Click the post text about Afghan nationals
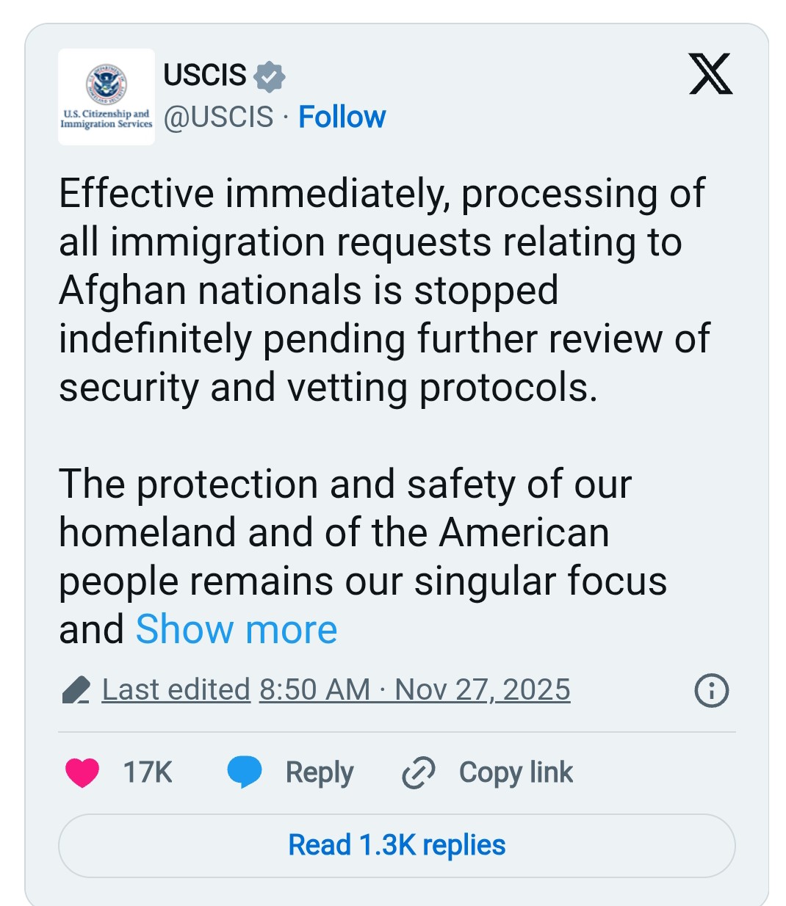The width and height of the screenshot is (786, 906). 382,290
